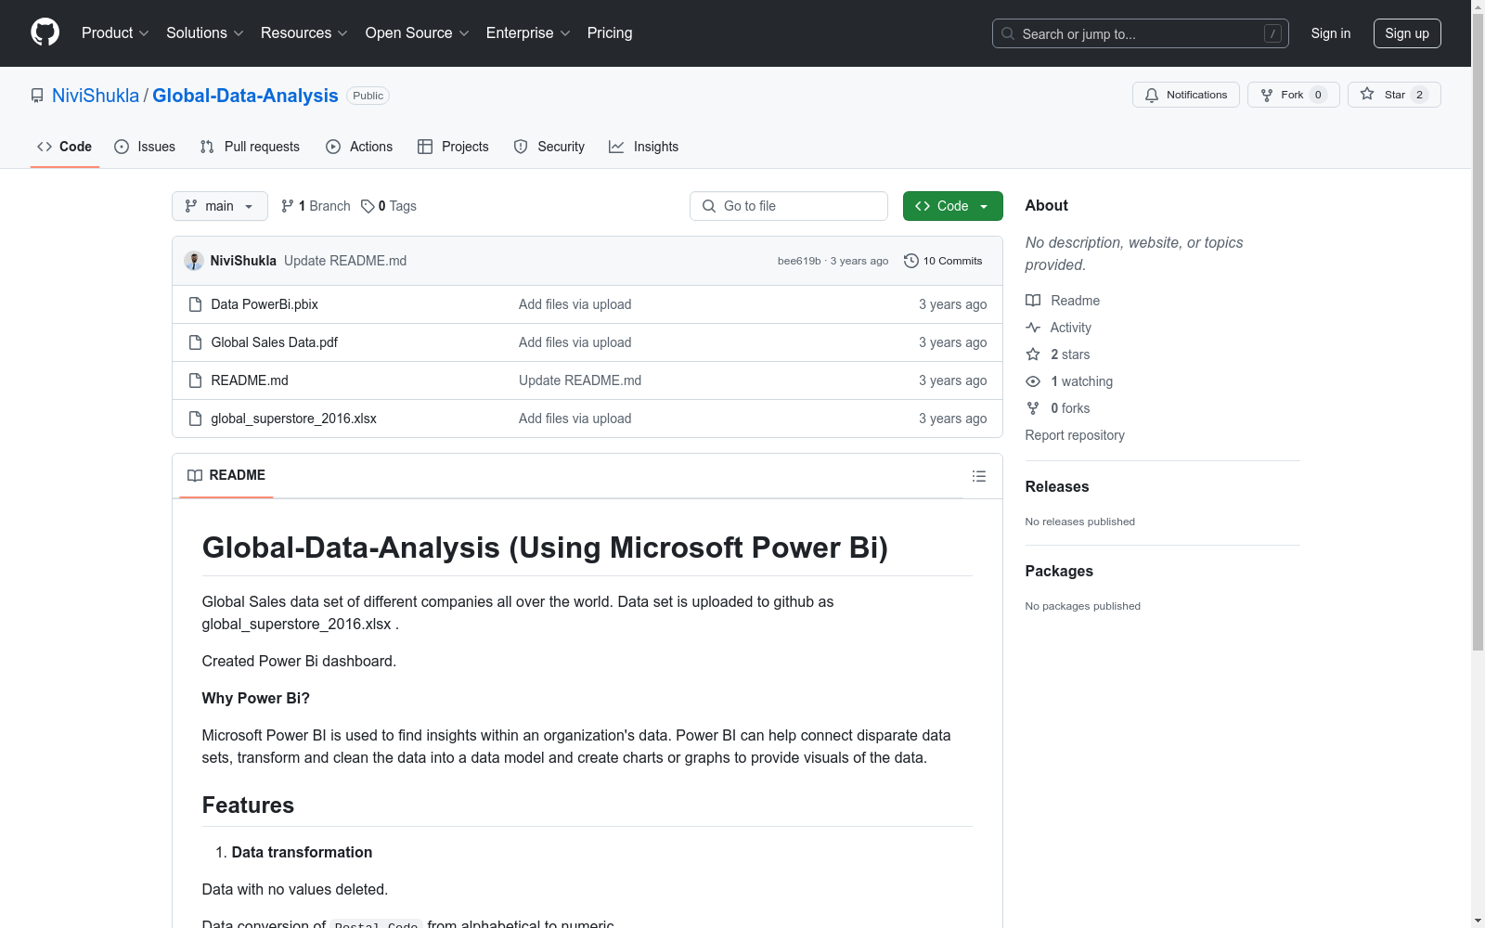Click the fork icon beside 0 forks

[1033, 408]
